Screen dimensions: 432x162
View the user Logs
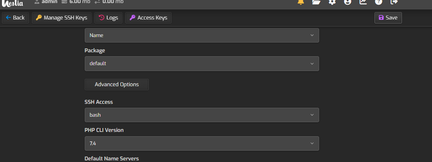point(109,18)
